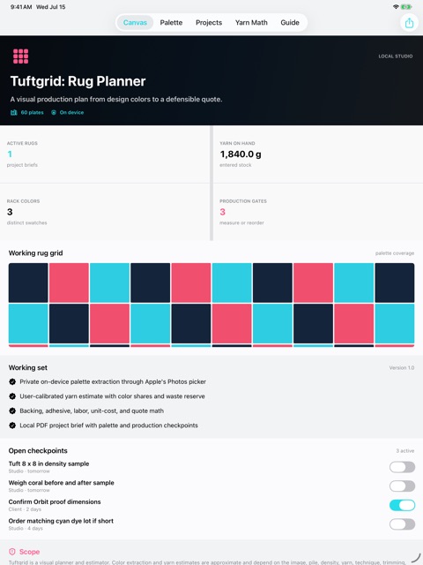Open the Production Gates stat card
The width and height of the screenshot is (423, 565).
(318, 212)
